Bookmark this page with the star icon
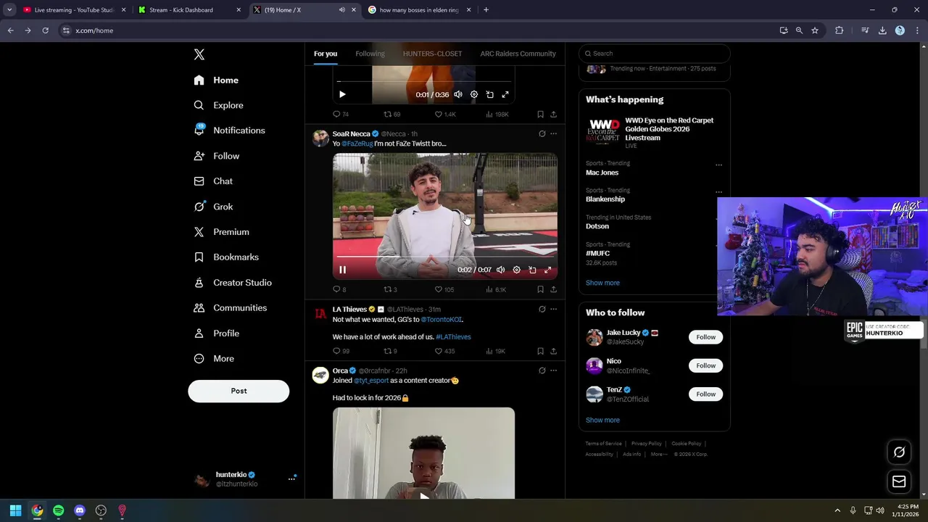This screenshot has width=928, height=522. 815,30
